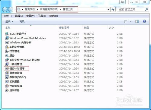Select the 服务 gear icon
Viewport: 151px width, 110px height.
click(x=7, y=55)
